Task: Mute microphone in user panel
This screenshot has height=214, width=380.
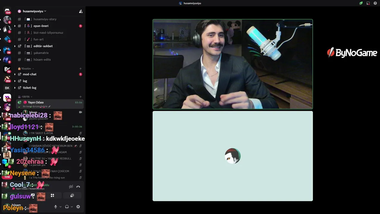Action: pos(56,207)
